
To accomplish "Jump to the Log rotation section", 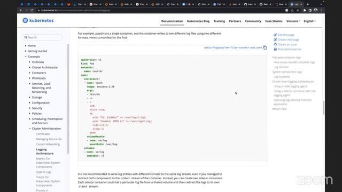I will tap(281, 67).
